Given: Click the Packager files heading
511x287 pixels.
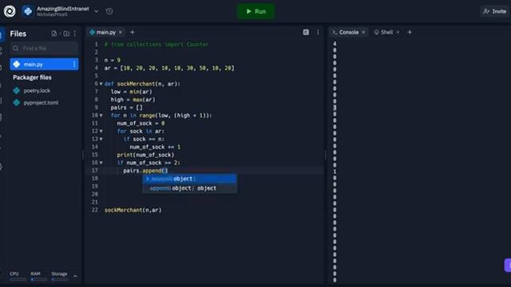Looking at the screenshot, I should [32, 77].
